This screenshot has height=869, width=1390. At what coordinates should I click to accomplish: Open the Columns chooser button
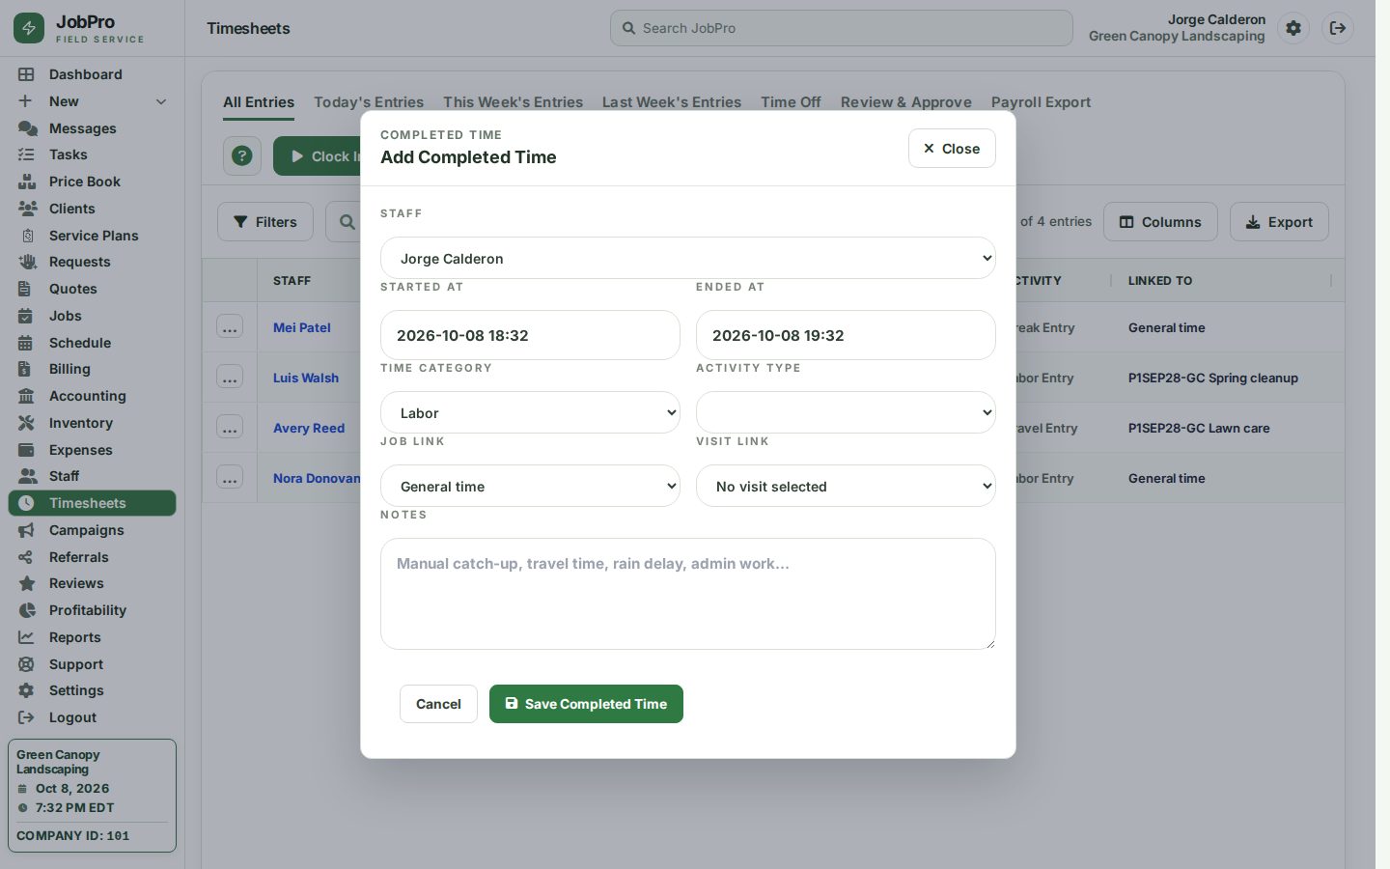pos(1160,222)
